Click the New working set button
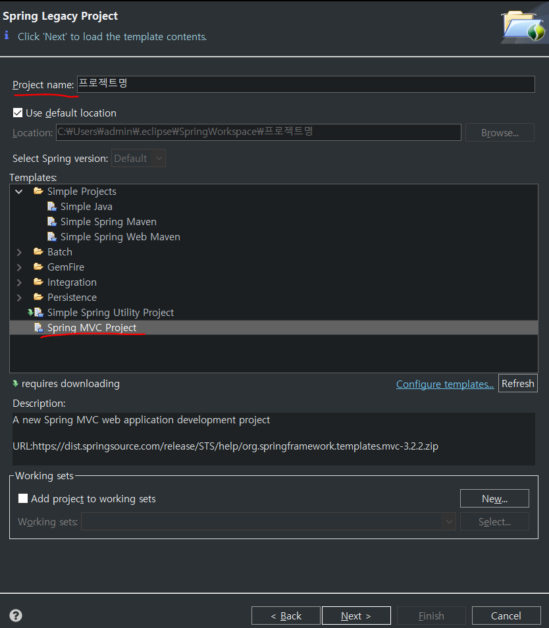The image size is (549, 628). click(x=494, y=498)
